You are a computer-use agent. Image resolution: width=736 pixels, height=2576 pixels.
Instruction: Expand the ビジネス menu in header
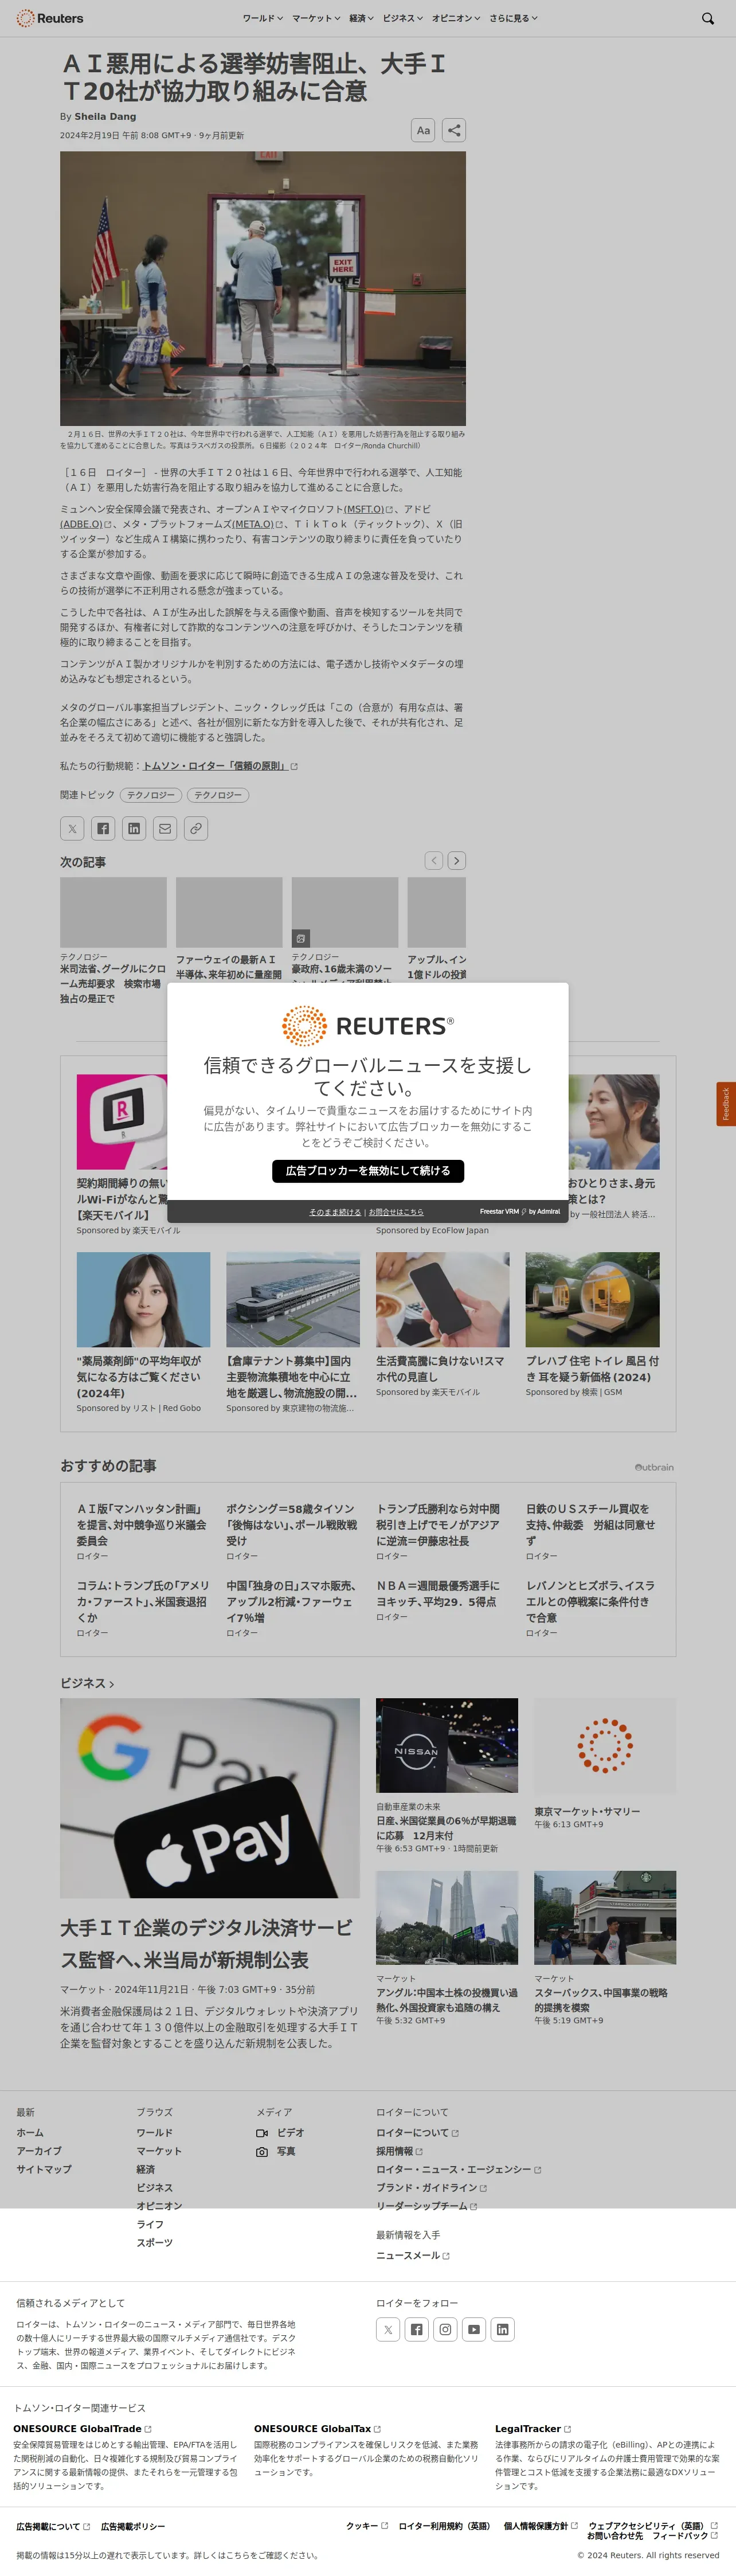(402, 18)
